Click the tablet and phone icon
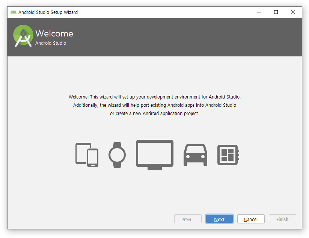The width and height of the screenshot is (309, 238). [x=87, y=155]
